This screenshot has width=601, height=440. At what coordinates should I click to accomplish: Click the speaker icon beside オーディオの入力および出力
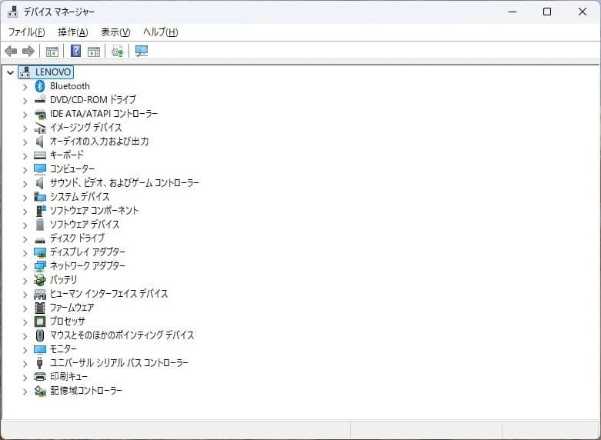point(39,142)
